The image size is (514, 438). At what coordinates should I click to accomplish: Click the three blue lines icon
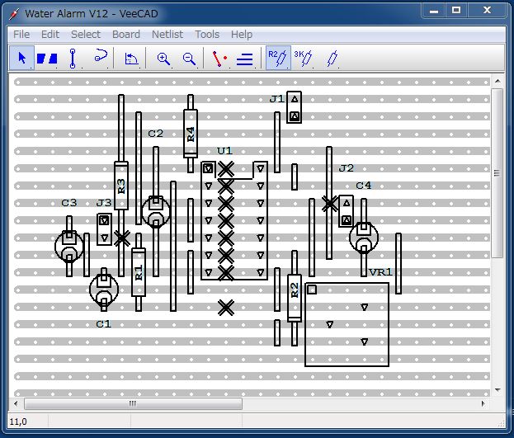[x=244, y=59]
